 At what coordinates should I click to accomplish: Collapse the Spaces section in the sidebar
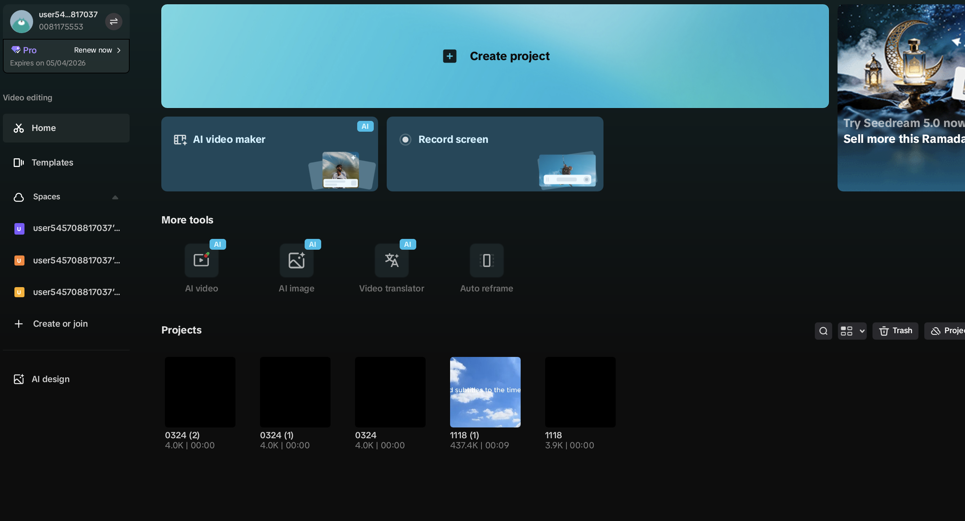115,197
